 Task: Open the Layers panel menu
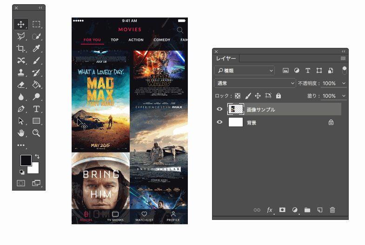point(343,59)
